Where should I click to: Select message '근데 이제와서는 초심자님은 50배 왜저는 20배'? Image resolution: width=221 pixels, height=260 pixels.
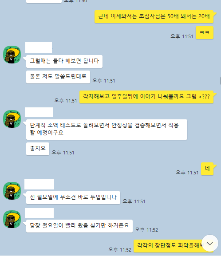coord(154,16)
